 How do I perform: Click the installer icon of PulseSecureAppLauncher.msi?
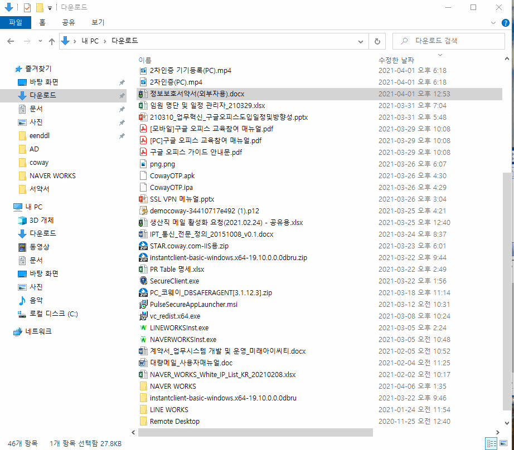coord(143,305)
